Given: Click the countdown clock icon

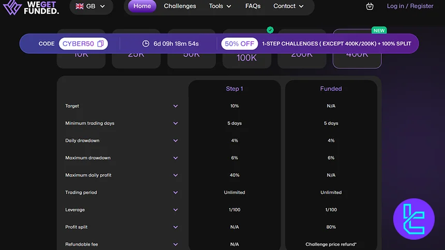Looking at the screenshot, I should coord(146,44).
